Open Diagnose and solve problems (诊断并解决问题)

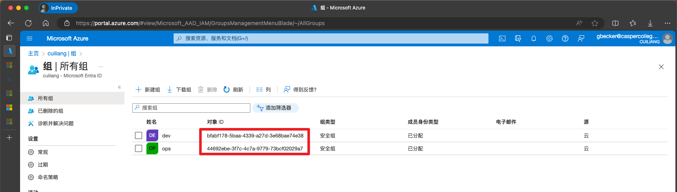coord(72,123)
